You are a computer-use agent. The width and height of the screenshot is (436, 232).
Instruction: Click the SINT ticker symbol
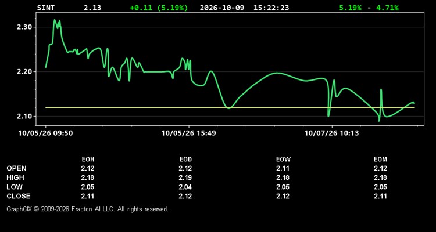click(x=46, y=8)
